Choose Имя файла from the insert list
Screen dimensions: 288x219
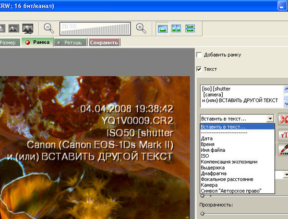click(237, 150)
